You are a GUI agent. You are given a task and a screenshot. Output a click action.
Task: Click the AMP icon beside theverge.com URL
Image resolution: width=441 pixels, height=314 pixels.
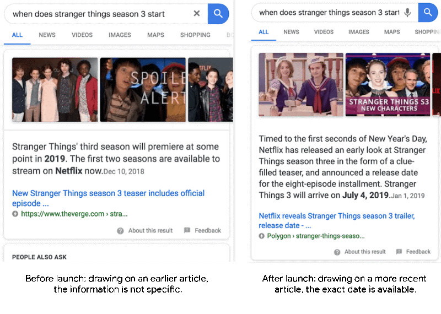[15, 214]
